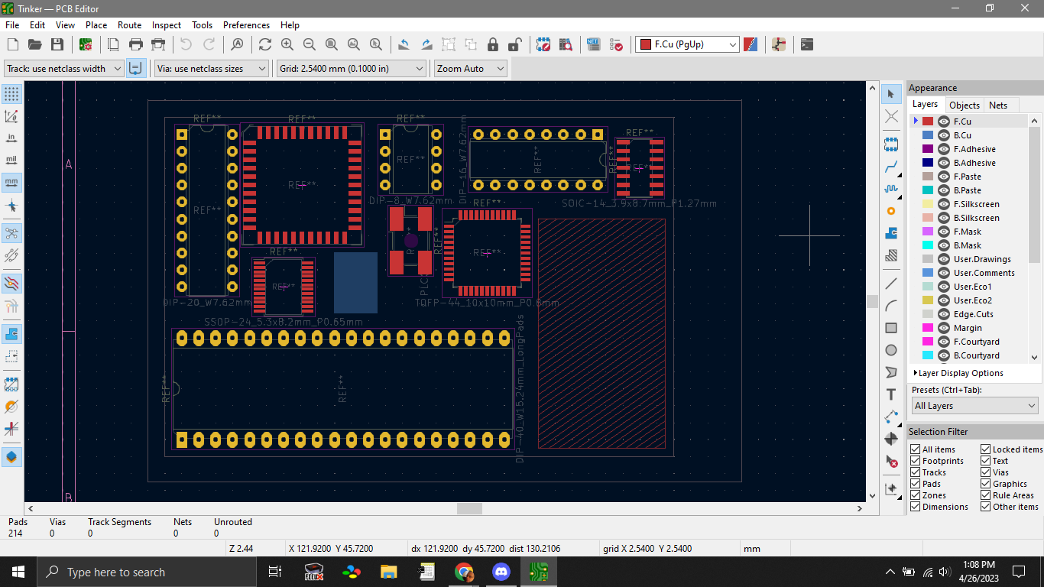Uncheck the Footprints selection filter

[915, 461]
